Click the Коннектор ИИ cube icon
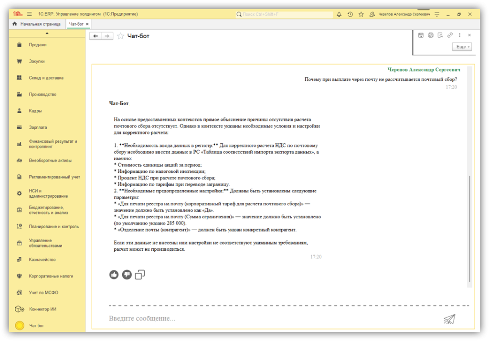Viewport: 489px width, 341px height. coord(20,309)
